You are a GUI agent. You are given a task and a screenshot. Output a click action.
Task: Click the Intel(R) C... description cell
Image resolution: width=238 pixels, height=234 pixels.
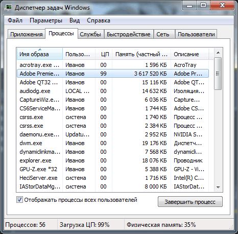[x=188, y=178]
